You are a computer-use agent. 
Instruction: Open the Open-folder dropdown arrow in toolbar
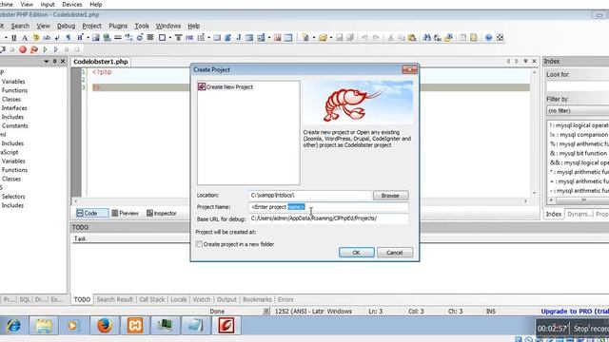click(x=331, y=38)
